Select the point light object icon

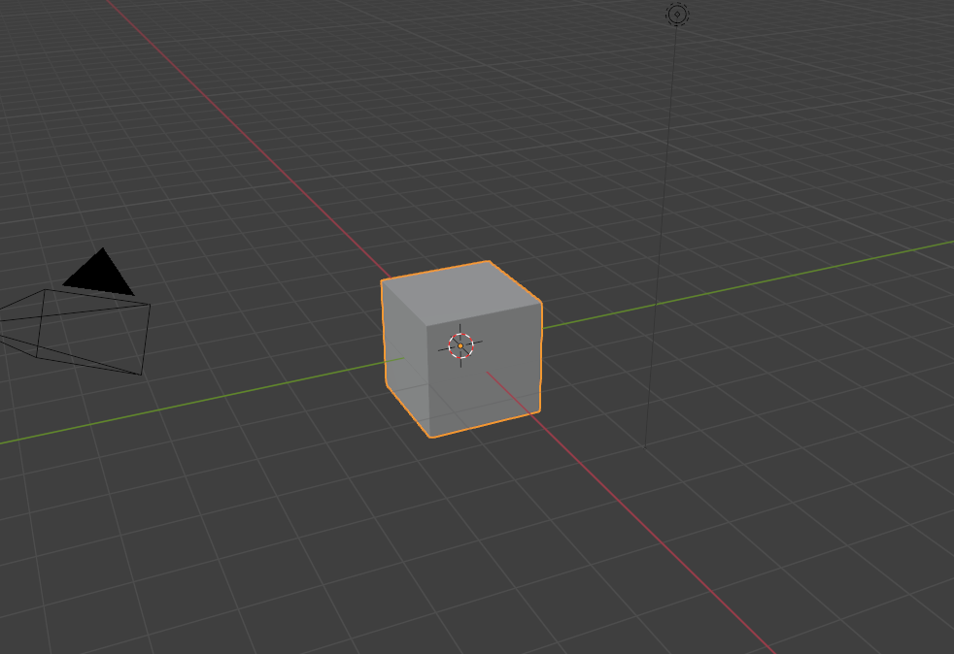click(x=677, y=14)
